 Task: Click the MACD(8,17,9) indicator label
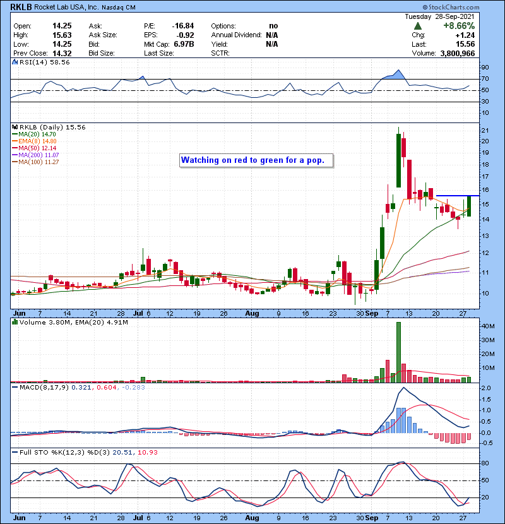click(x=44, y=388)
